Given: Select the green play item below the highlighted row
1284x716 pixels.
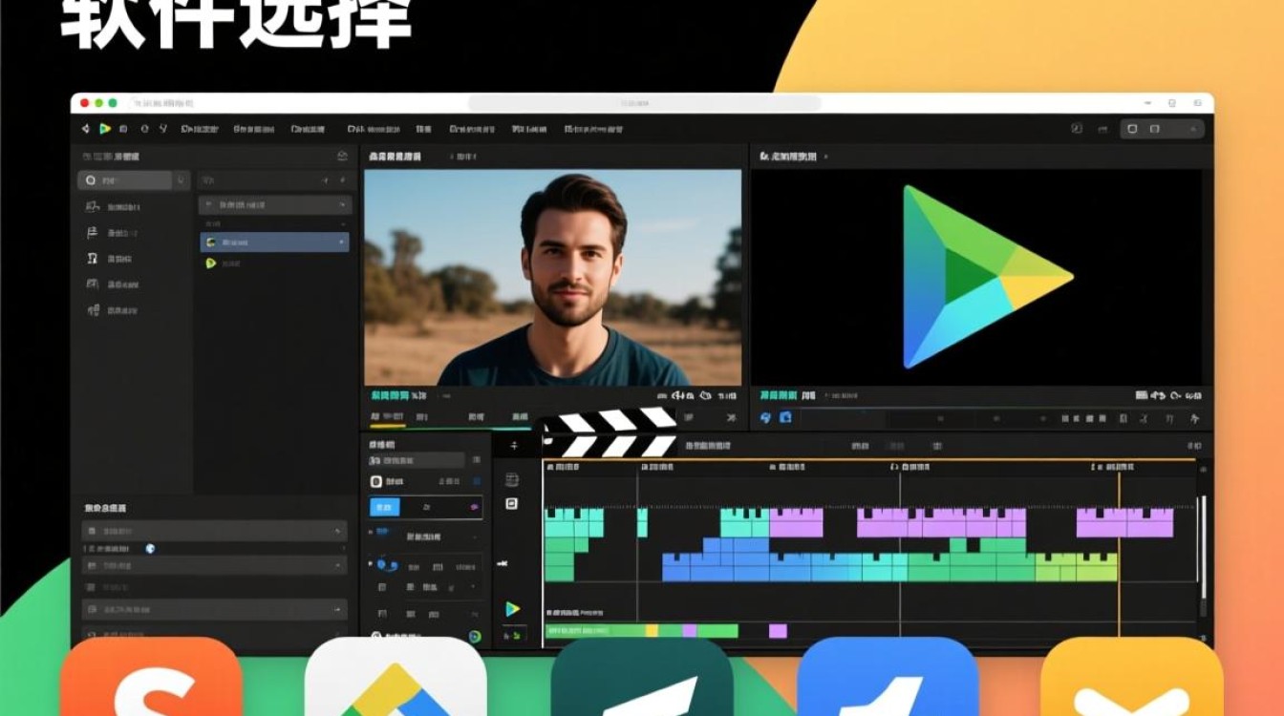Looking at the screenshot, I should [211, 263].
